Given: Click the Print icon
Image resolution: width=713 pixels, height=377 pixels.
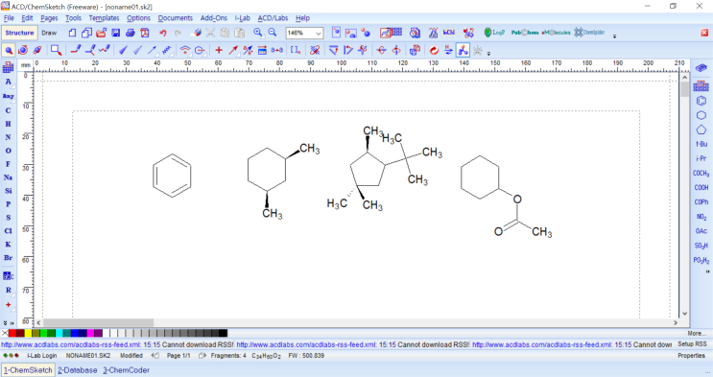Looking at the screenshot, I should [x=131, y=33].
